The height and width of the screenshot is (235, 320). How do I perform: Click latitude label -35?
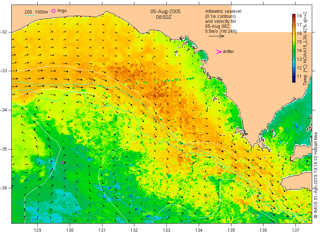[4, 149]
